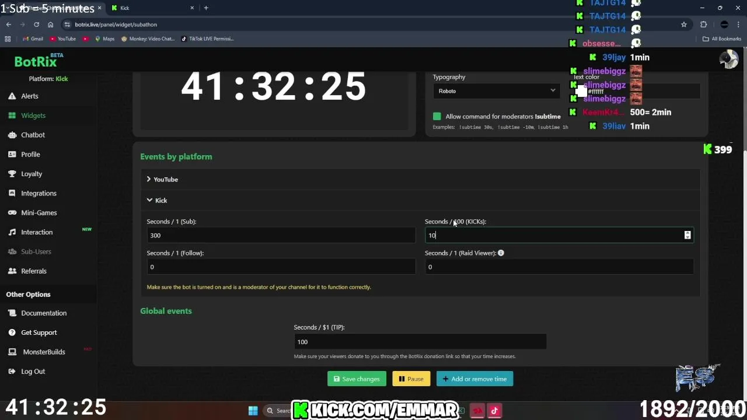The width and height of the screenshot is (747, 420).
Task: Open Monkey: Video Chat bookmark
Action: (x=148, y=38)
